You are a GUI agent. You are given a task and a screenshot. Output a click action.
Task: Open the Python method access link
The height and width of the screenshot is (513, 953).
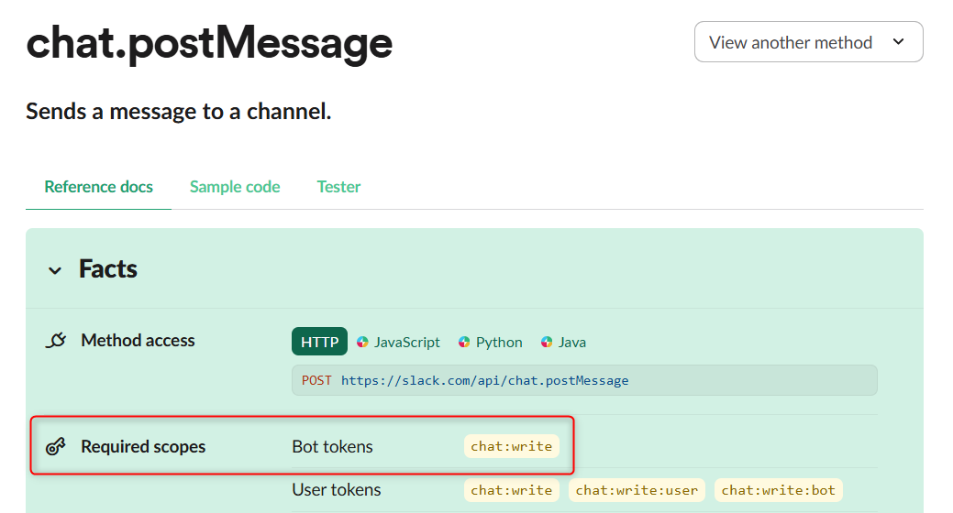499,343
